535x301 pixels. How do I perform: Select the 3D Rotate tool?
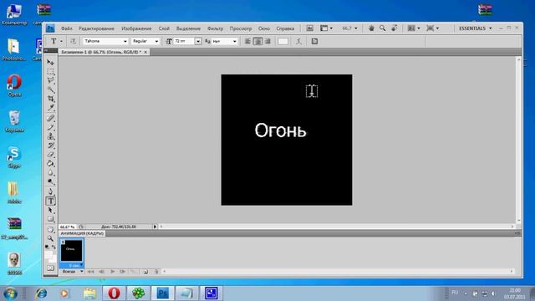[x=50, y=229]
